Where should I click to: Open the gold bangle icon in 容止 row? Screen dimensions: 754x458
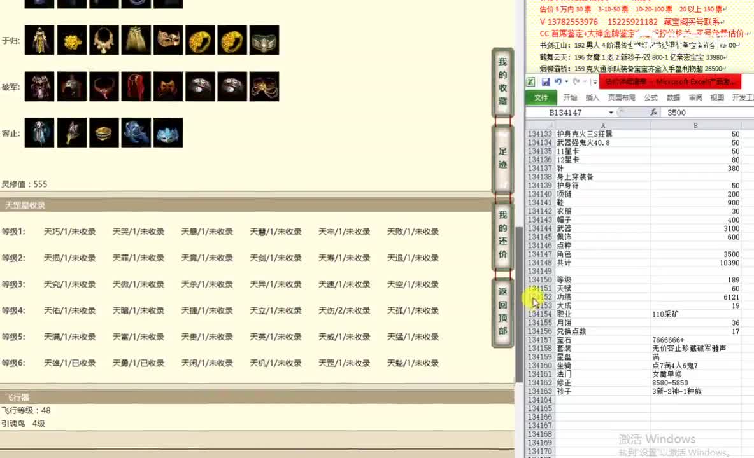point(104,132)
